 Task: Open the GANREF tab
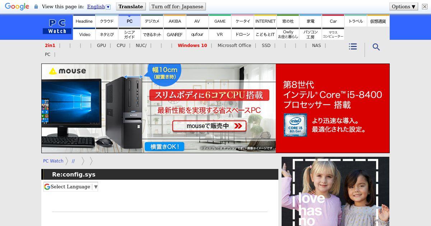[175, 34]
